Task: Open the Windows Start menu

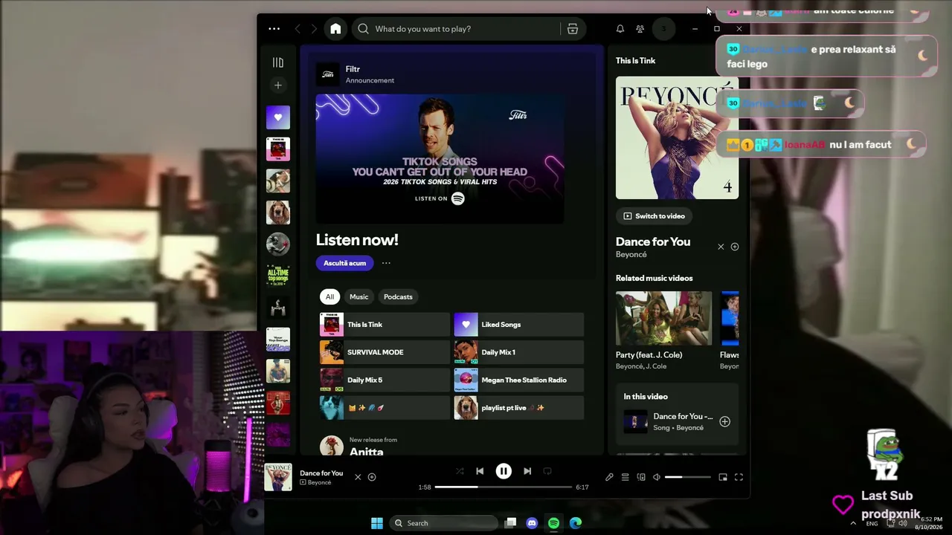Action: (x=377, y=523)
